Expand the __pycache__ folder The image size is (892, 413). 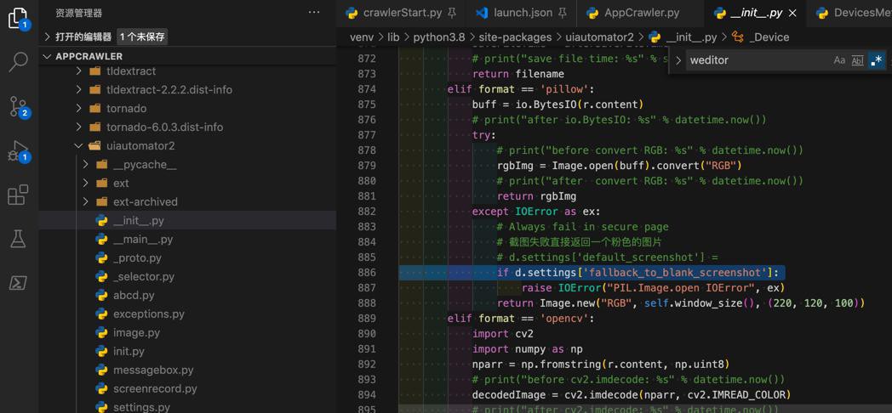tap(86, 165)
